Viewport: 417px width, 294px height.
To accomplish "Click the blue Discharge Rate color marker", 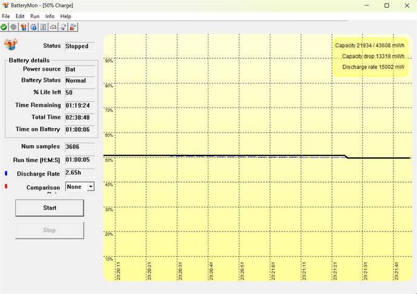I will coord(6,173).
